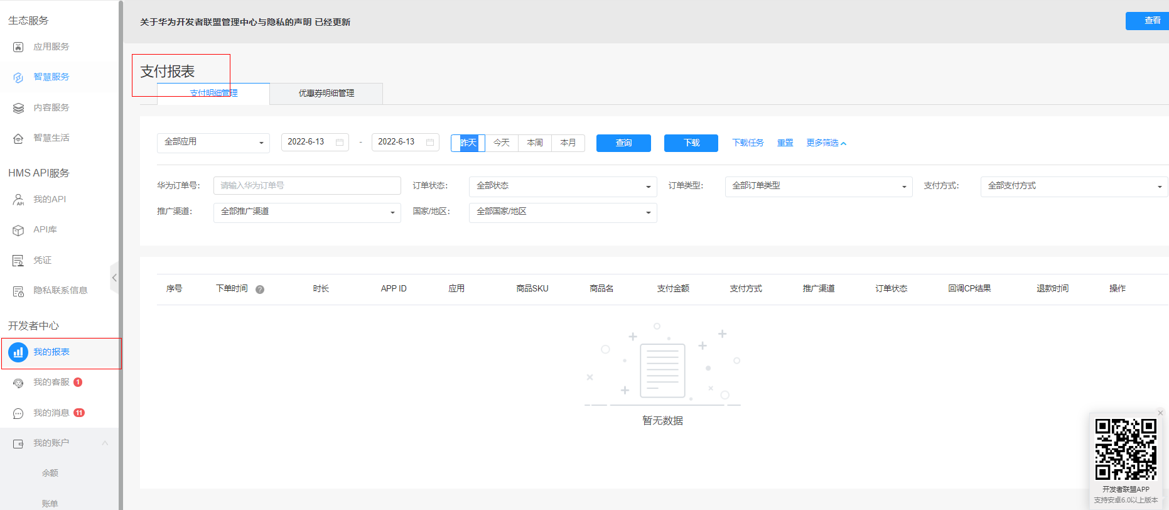Click the red 11 badge on 我的消息

(x=79, y=413)
